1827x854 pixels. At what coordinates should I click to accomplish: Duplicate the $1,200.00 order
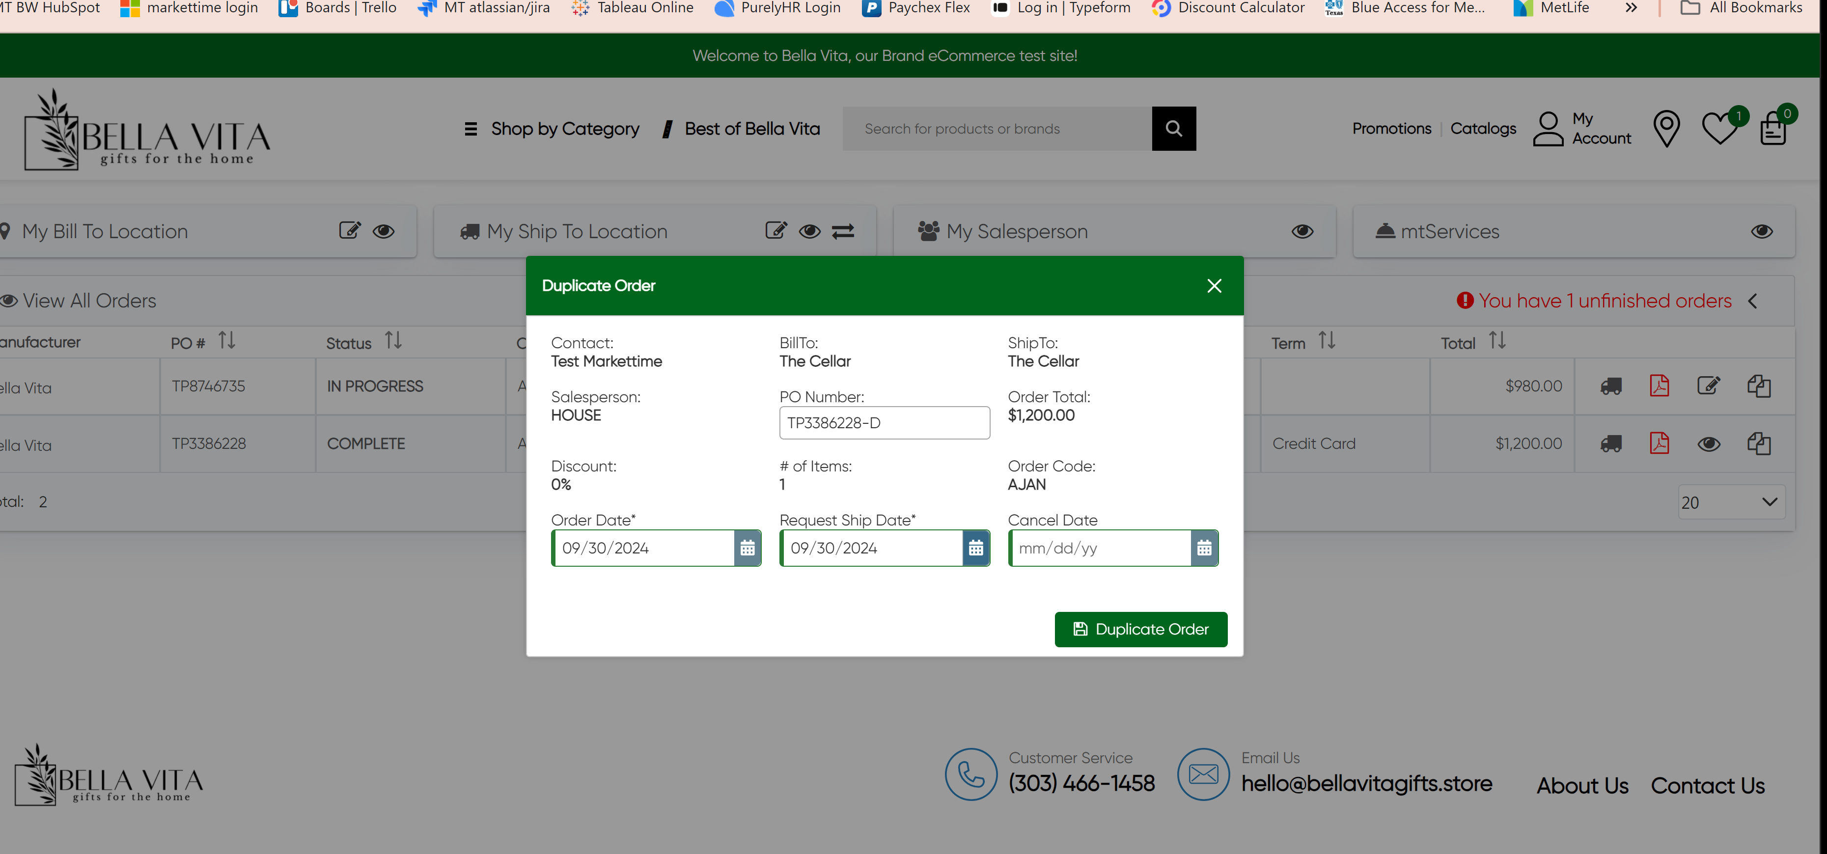(x=1759, y=443)
